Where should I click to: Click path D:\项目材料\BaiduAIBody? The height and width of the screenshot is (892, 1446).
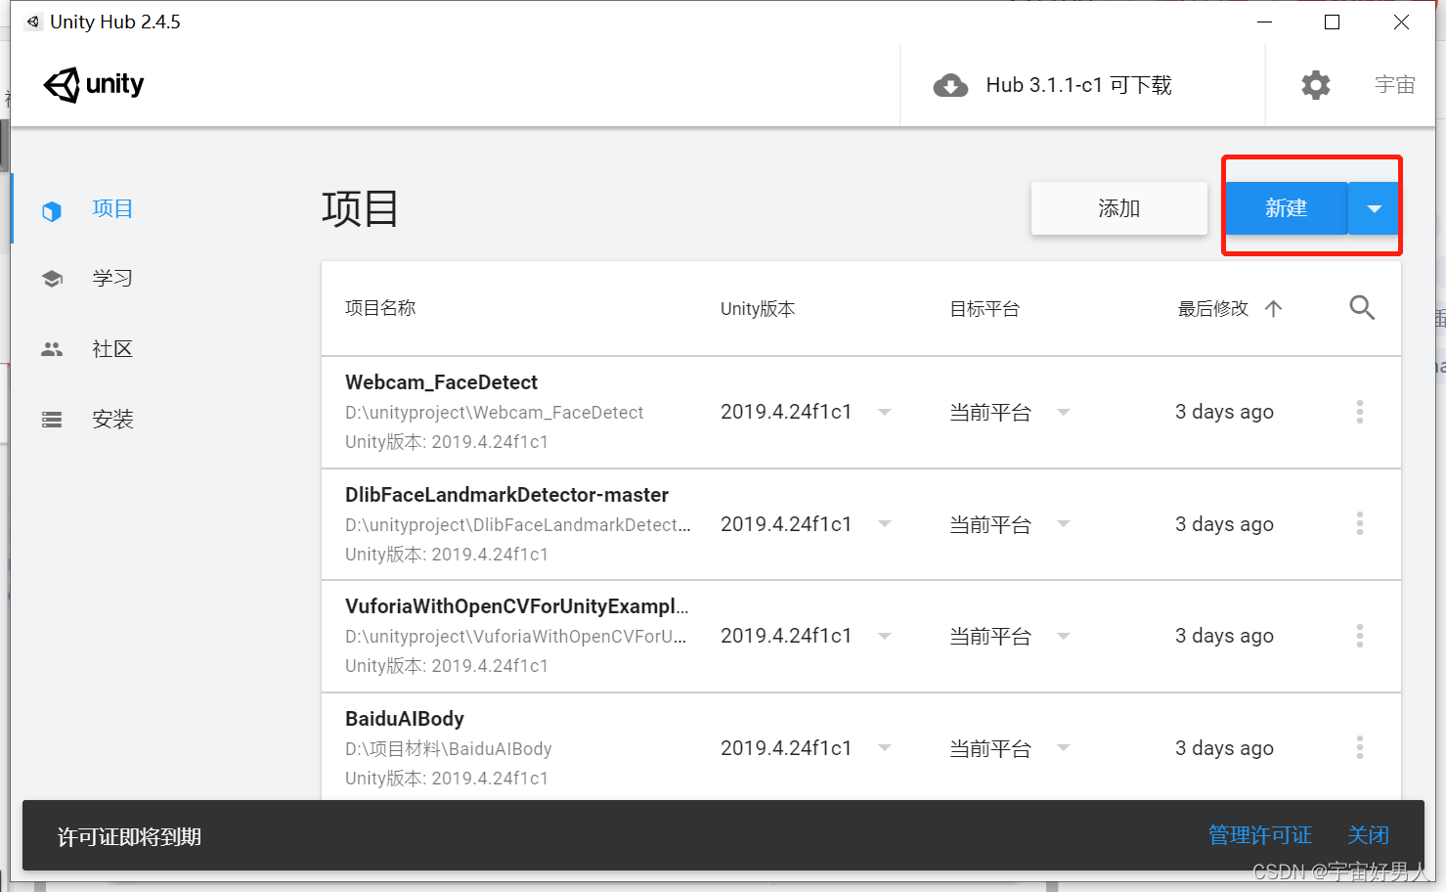448,749
